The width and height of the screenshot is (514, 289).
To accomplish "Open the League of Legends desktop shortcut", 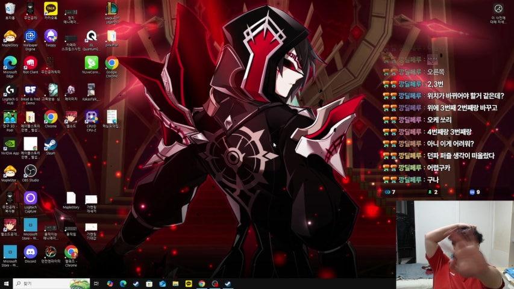I will coord(111,13).
